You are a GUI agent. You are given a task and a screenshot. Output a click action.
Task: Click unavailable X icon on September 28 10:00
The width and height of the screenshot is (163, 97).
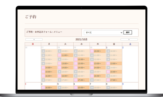pyautogui.click(x=59, y=51)
